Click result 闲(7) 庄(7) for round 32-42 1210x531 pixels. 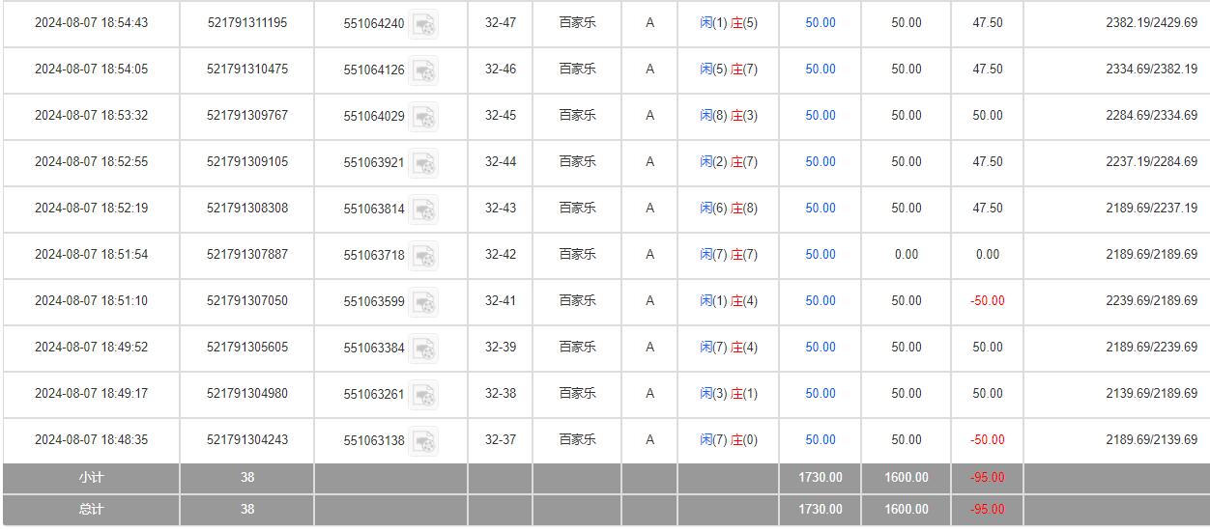point(729,254)
